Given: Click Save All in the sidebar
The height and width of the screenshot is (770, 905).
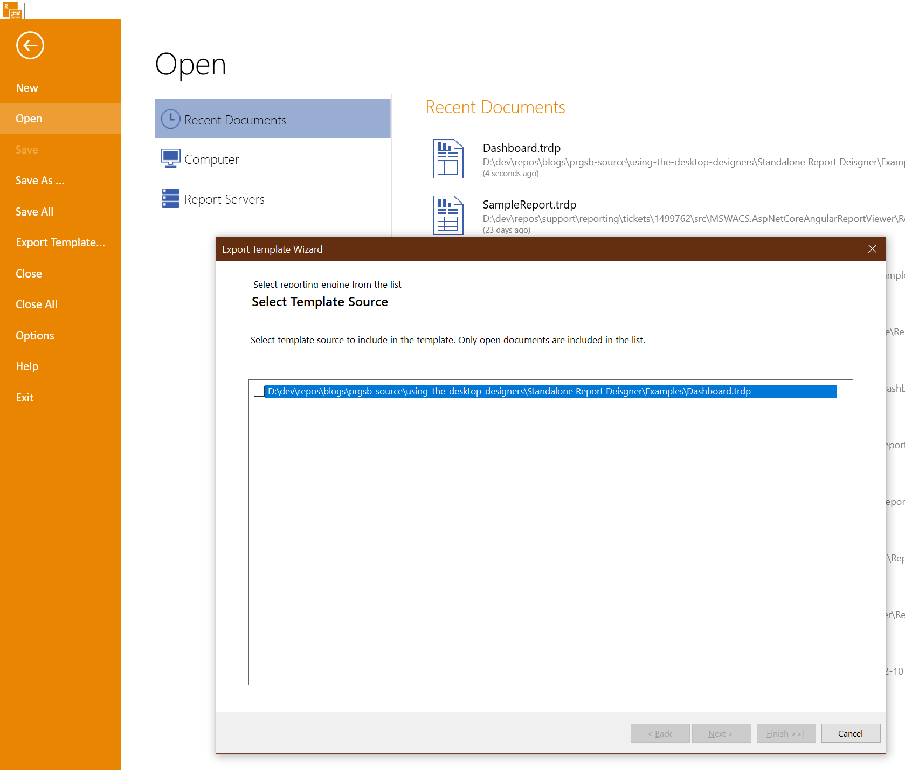Looking at the screenshot, I should [x=34, y=211].
